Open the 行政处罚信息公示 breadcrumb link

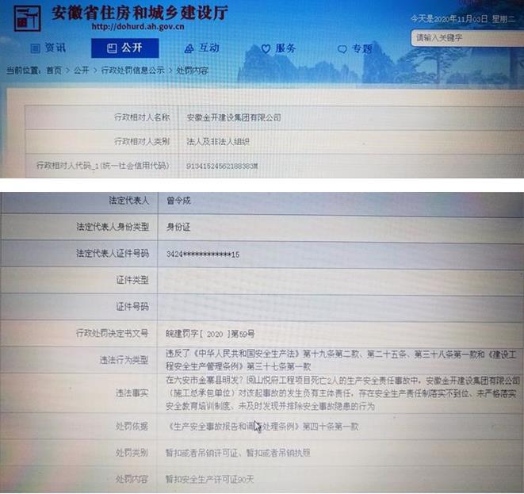(x=132, y=71)
